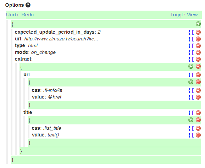Add a key to the extract object

(x=191, y=66)
